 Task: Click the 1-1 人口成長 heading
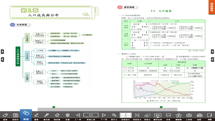coord(161,11)
